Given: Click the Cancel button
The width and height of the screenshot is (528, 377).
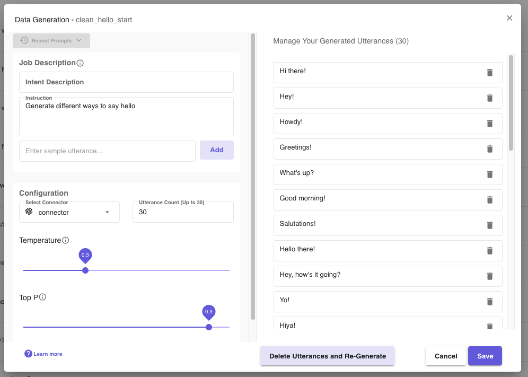Looking at the screenshot, I should pyautogui.click(x=446, y=356).
